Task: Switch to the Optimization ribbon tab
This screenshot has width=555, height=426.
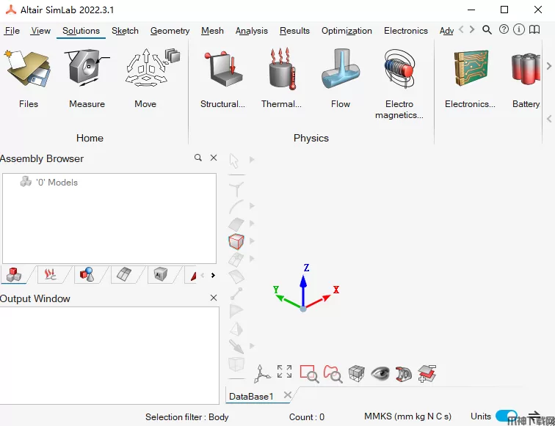Action: pyautogui.click(x=347, y=31)
